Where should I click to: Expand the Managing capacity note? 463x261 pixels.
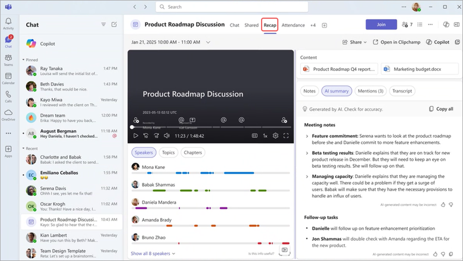click(x=307, y=177)
